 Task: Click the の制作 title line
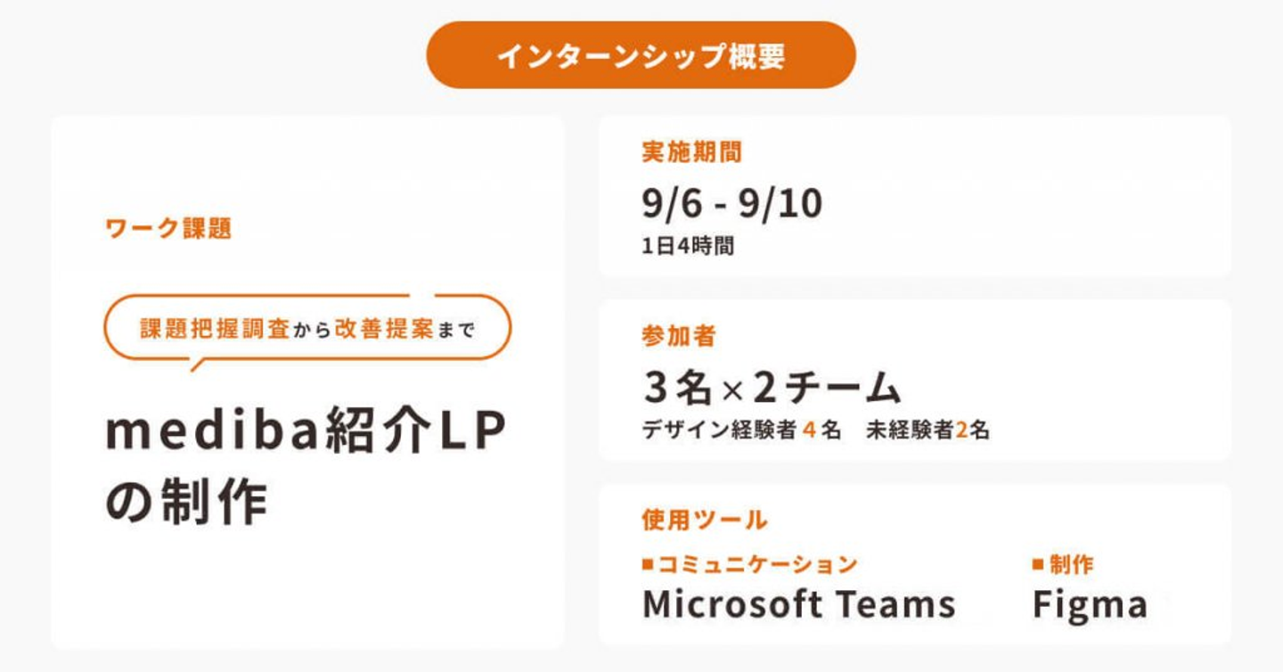pos(187,502)
